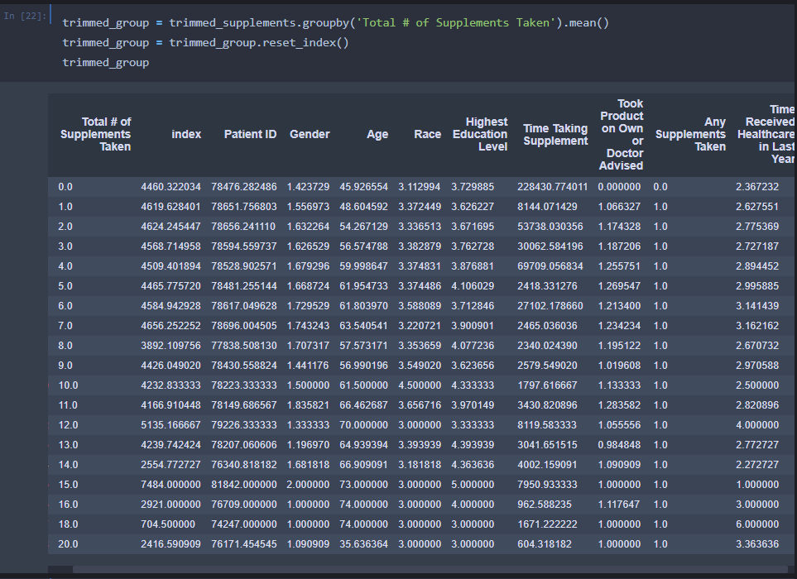Image resolution: width=797 pixels, height=579 pixels.
Task: Select the 'index' column header
Action: (x=186, y=134)
